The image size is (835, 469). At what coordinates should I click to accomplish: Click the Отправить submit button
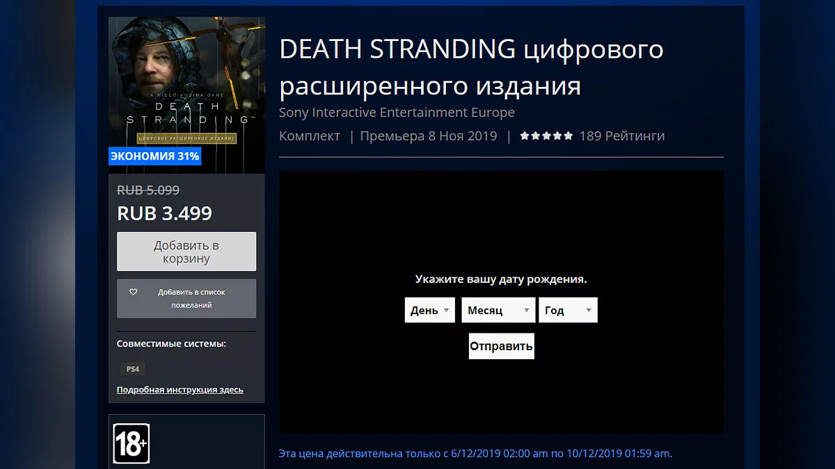point(501,345)
